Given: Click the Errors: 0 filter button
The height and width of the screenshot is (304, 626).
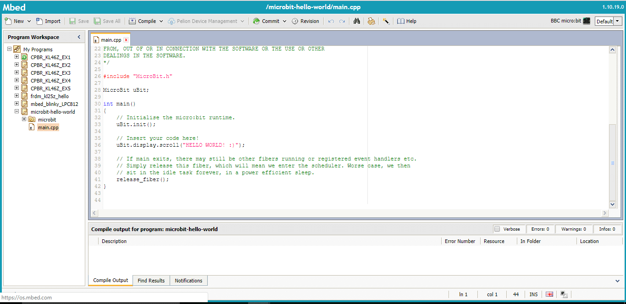Looking at the screenshot, I should click(x=540, y=229).
